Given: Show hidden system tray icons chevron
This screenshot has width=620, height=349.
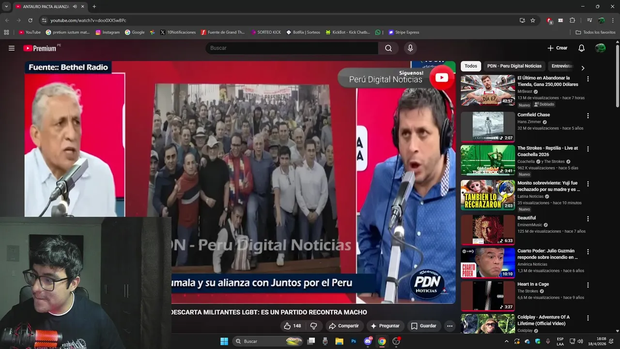Looking at the screenshot, I should pos(507,341).
